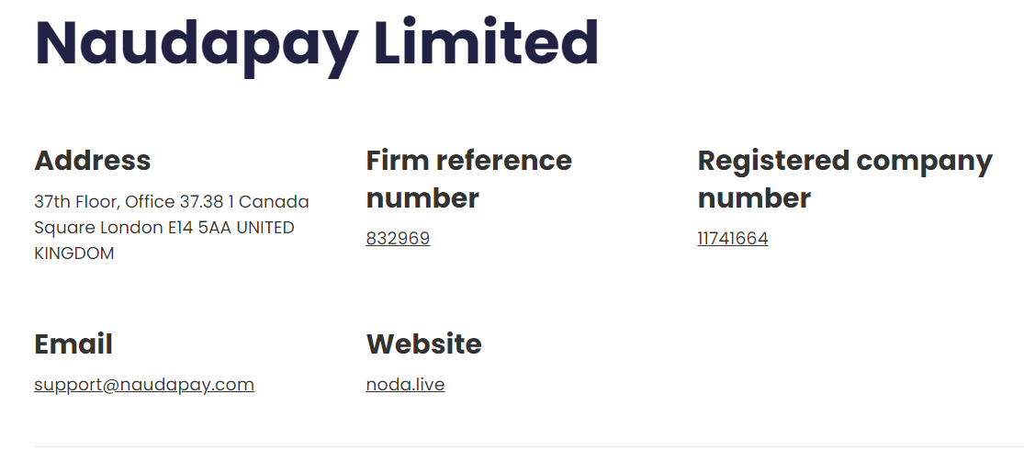The height and width of the screenshot is (473, 1024).
Task: Select the "Address" heading
Action: pos(92,161)
